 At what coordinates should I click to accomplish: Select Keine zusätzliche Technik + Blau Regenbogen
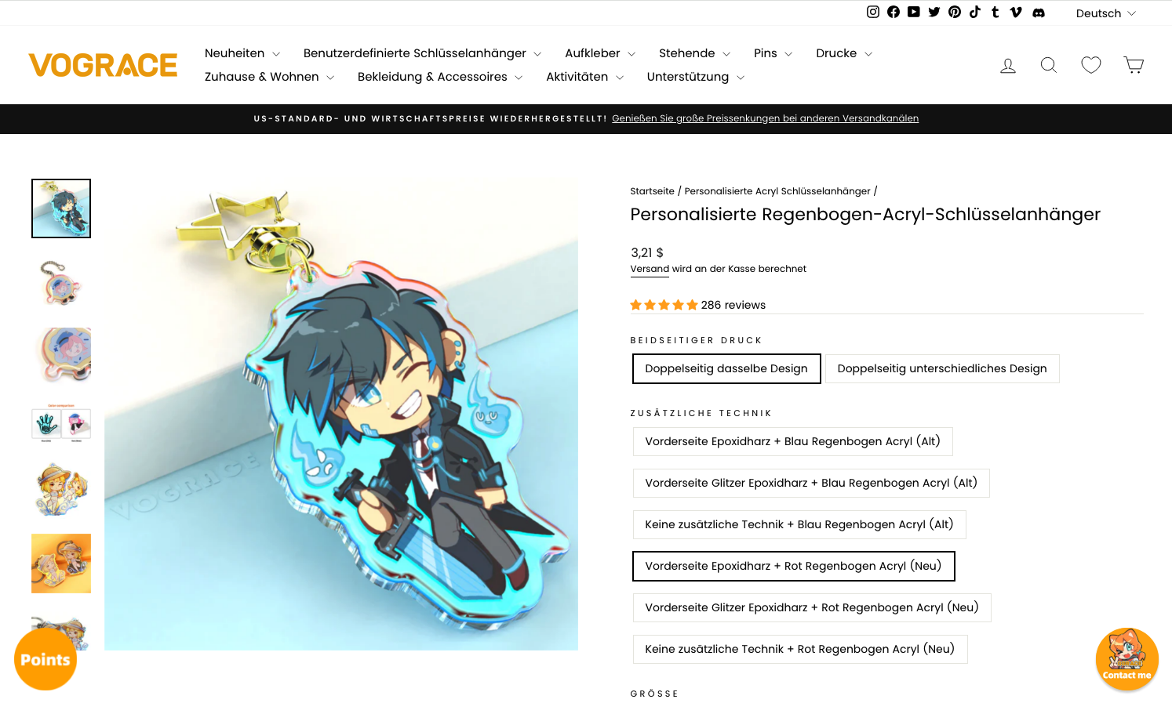tap(799, 524)
